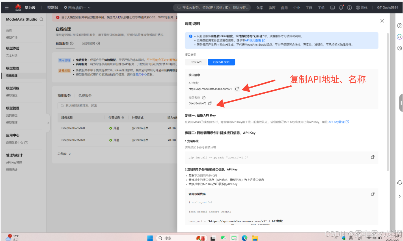Copy the API address URL
This screenshot has height=241, width=403.
point(237,89)
